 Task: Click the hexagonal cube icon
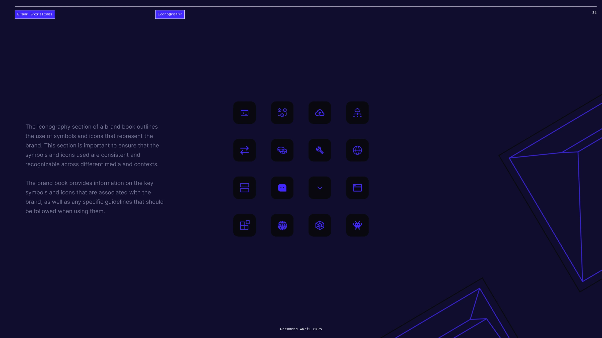pos(320,225)
